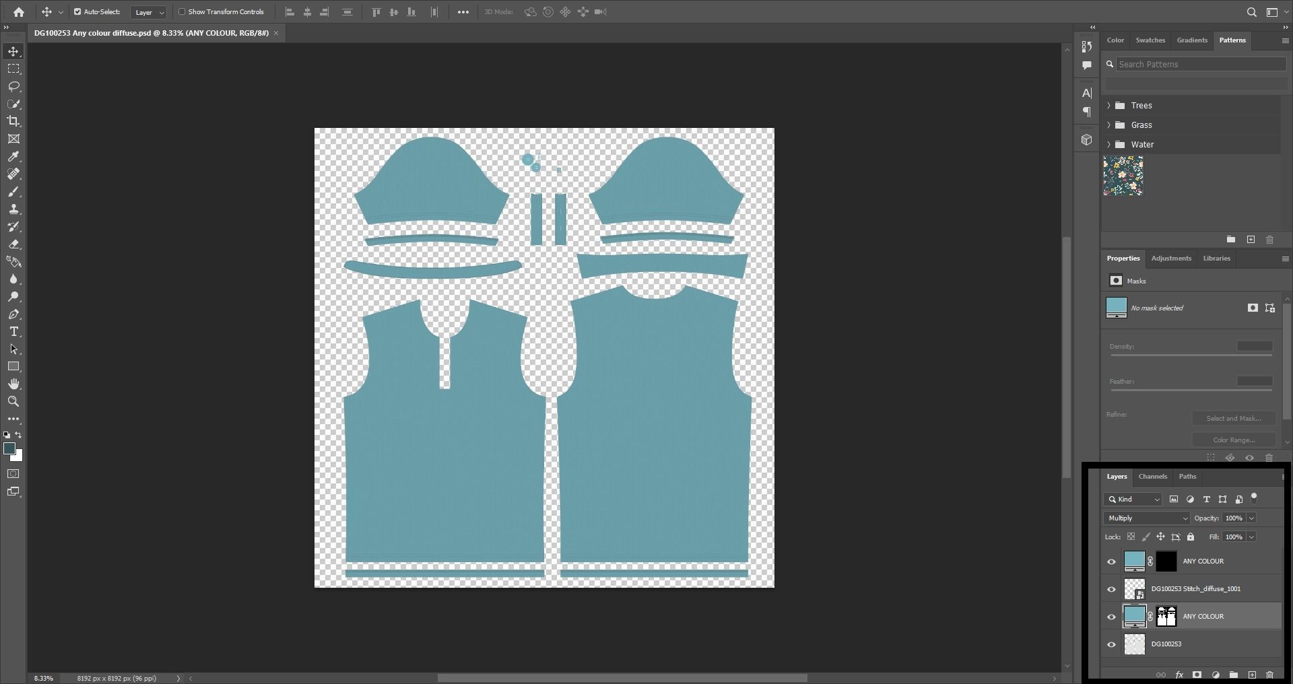Select the Clone Stamp tool
This screenshot has width=1293, height=684.
tap(13, 209)
